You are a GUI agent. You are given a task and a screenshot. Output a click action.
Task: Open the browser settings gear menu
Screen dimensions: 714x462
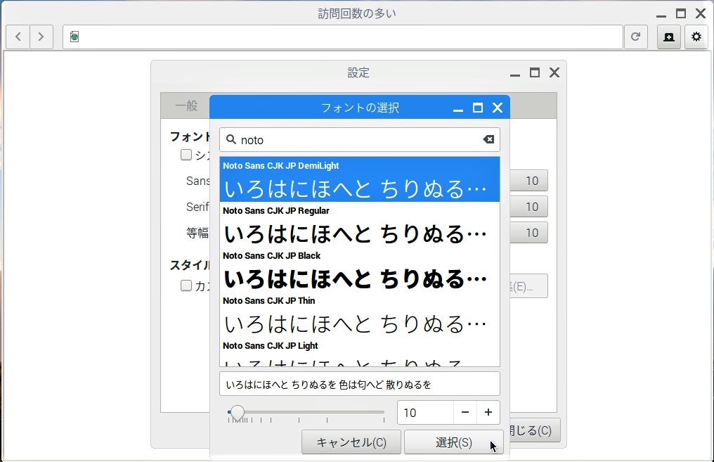696,37
